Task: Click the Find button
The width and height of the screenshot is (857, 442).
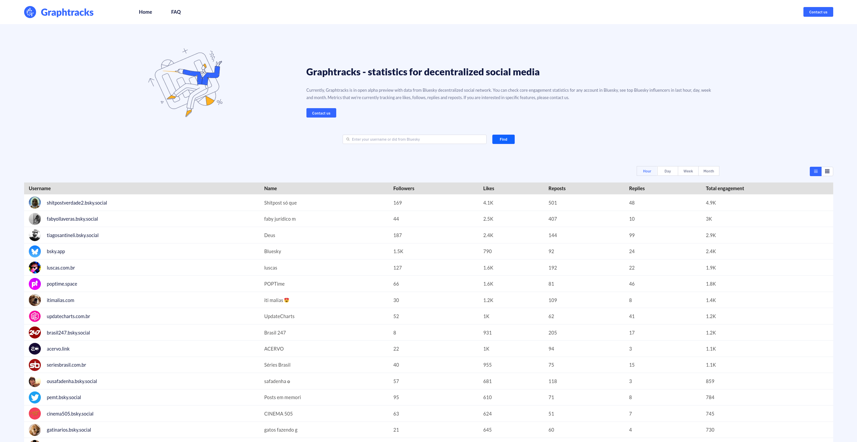Action: coord(503,139)
